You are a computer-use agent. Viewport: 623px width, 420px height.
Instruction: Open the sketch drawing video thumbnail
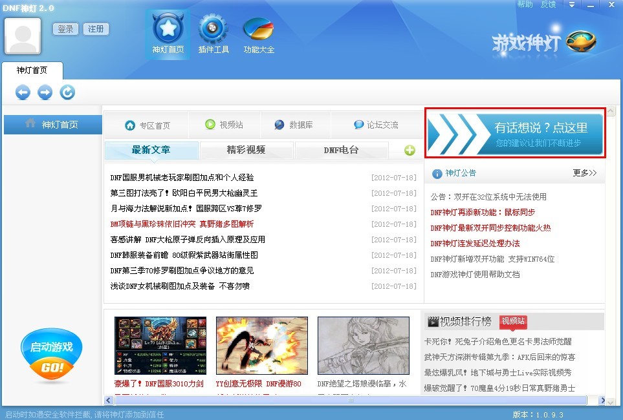click(x=364, y=346)
